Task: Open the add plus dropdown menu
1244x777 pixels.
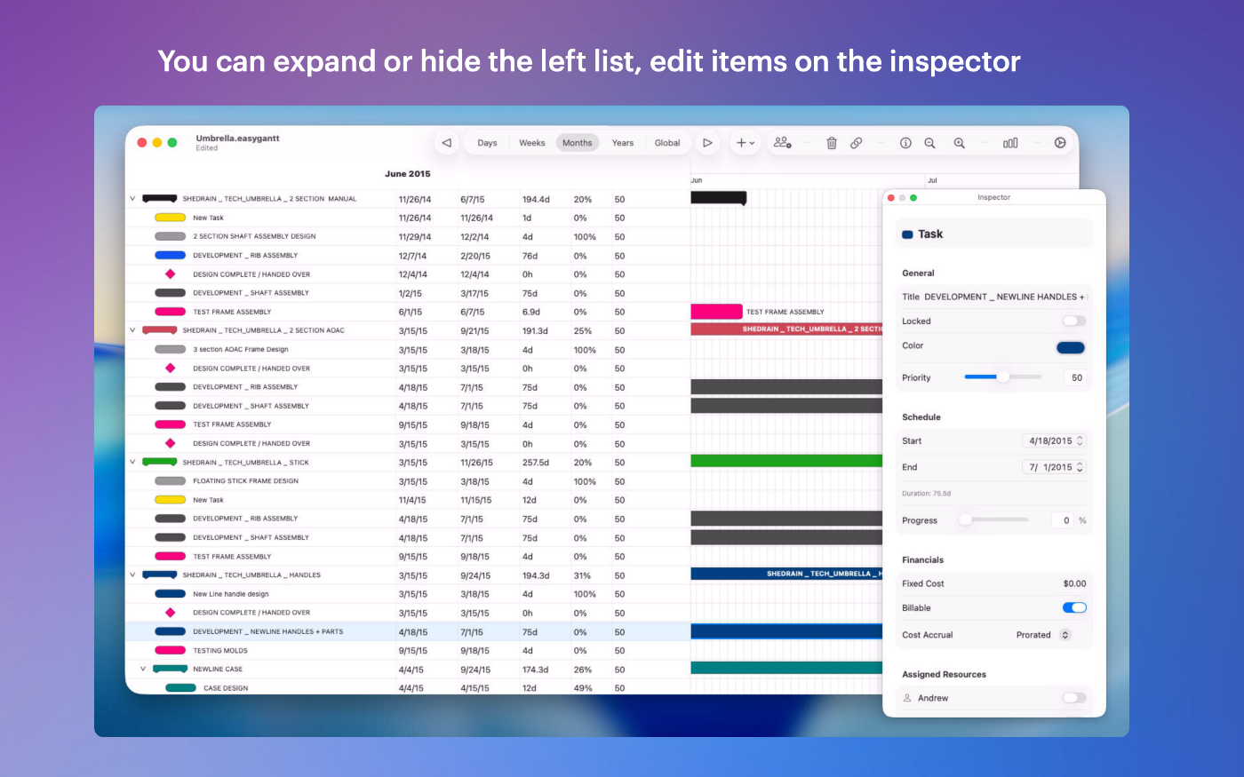Action: (x=745, y=143)
